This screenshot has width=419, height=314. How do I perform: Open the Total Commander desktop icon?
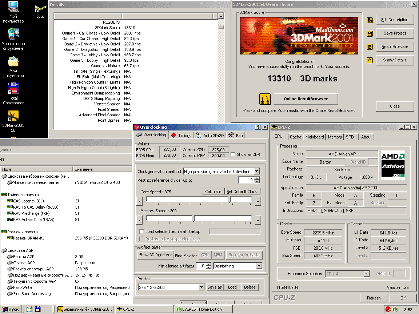click(13, 89)
